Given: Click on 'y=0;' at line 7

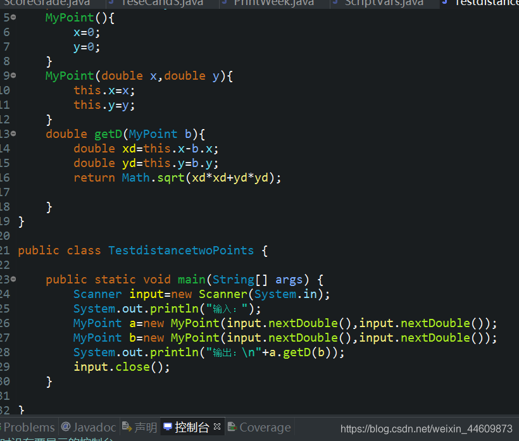Looking at the screenshot, I should click(x=87, y=47).
